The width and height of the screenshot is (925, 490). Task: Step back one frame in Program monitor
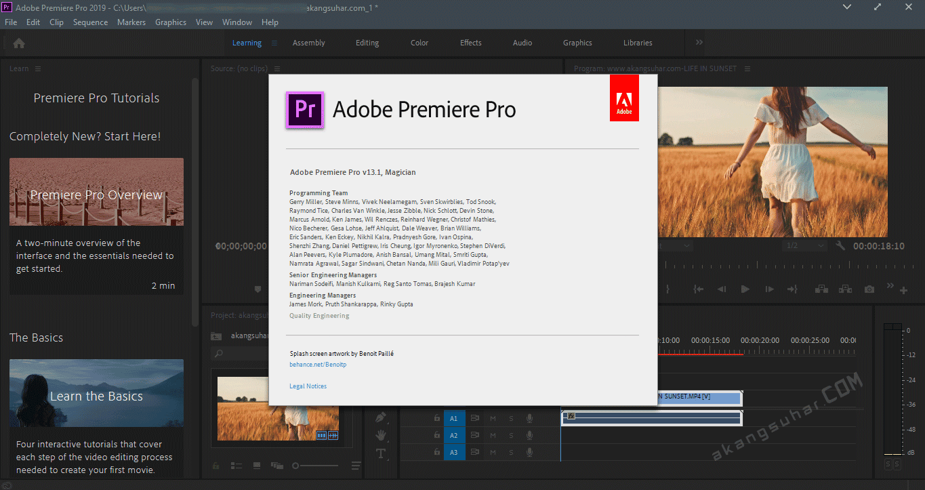pyautogui.click(x=722, y=289)
